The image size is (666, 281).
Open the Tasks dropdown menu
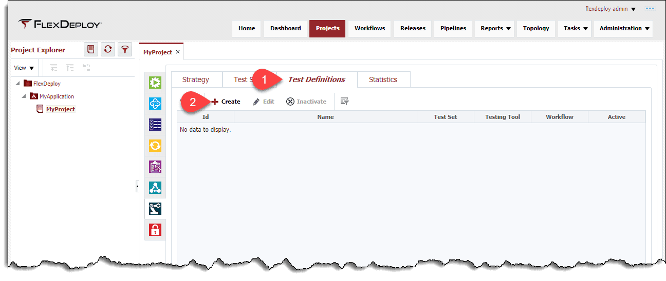click(x=575, y=28)
